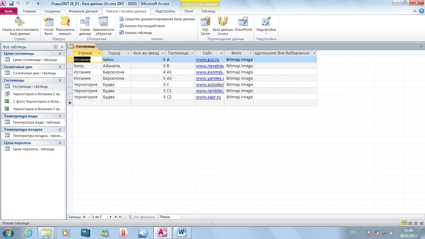Open Internet Explorer from taskbar
Viewport: 425px width, 239px height.
[x=28, y=233]
